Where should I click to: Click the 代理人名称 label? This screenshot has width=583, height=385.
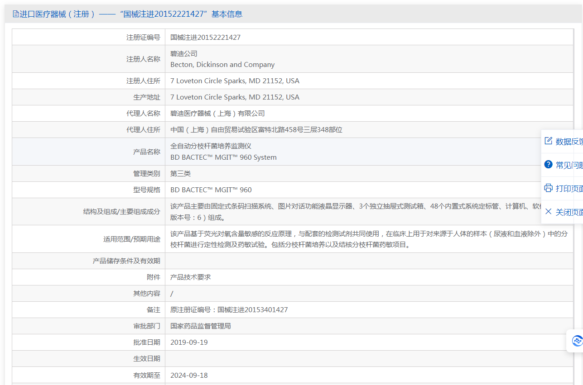(x=143, y=113)
